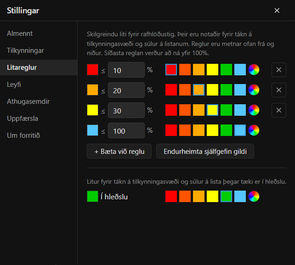Open custom color wheel for 20% rule
295x265 pixels.
coord(254,90)
